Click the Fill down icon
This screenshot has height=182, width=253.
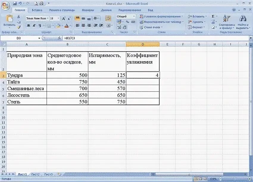[213, 22]
